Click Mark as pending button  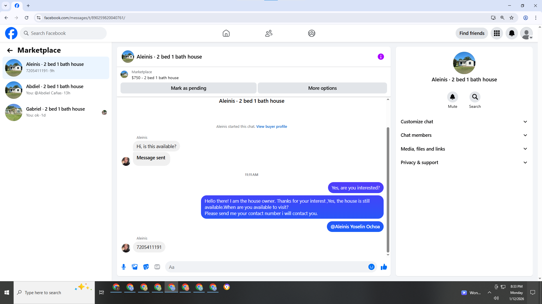click(188, 88)
